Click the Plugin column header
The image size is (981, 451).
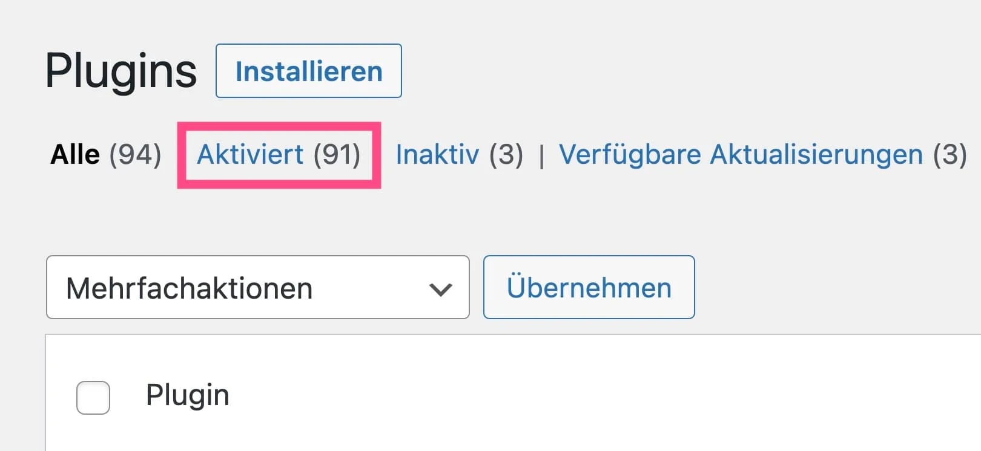tap(188, 395)
